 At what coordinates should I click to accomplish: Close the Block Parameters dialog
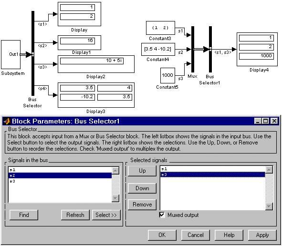click(x=274, y=121)
